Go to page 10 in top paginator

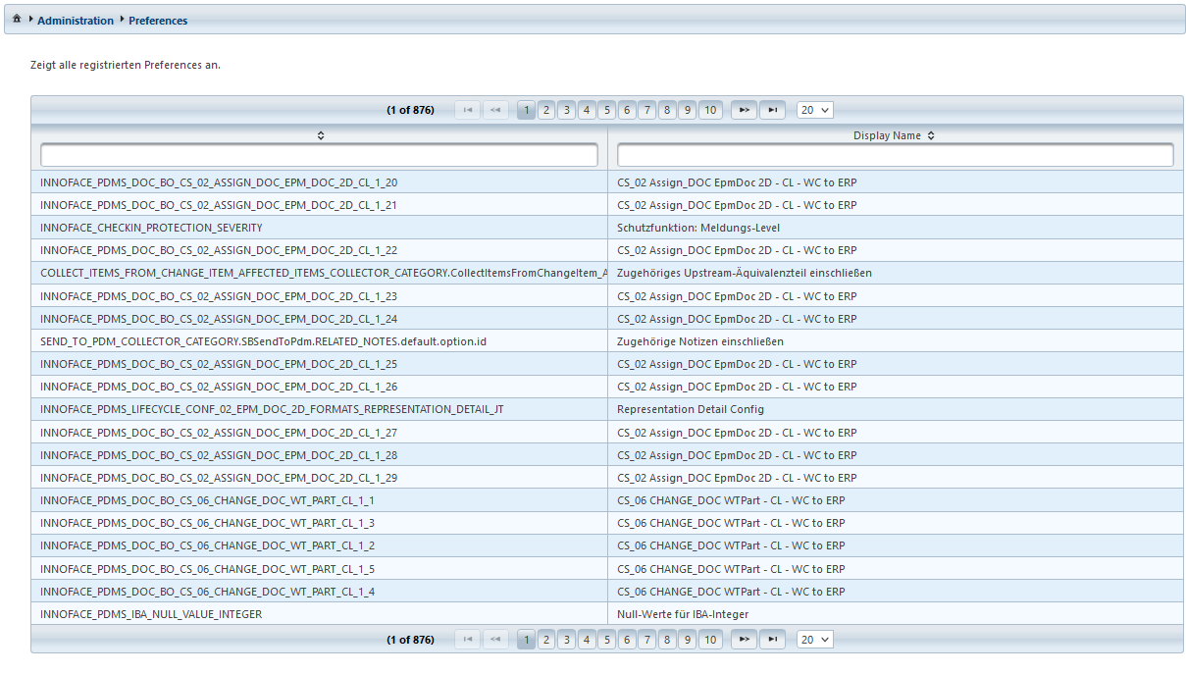(x=710, y=110)
